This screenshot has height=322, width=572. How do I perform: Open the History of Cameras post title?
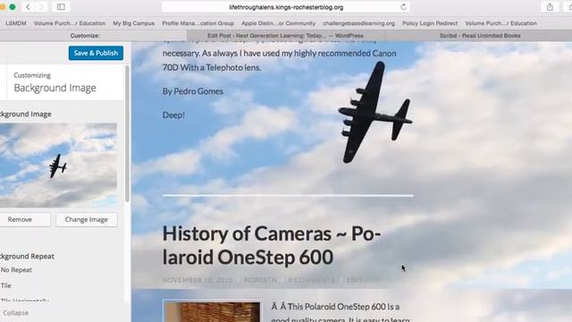point(272,245)
